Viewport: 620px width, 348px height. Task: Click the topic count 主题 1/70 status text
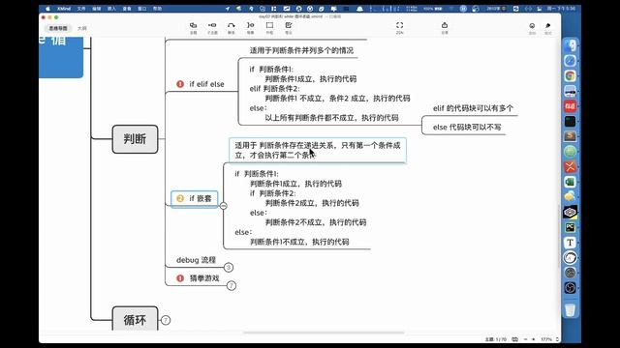tap(495, 339)
